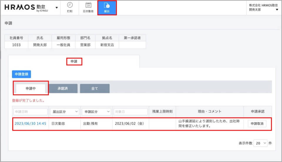Click the 理由・コメント column header

pos(209,112)
